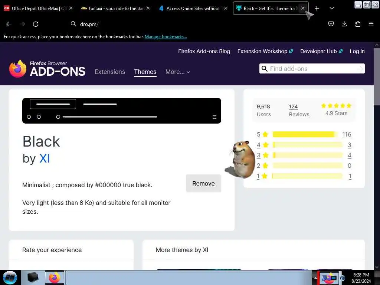This screenshot has width=380, height=285.
Task: Open the Firefox hamburger menu
Action: click(x=371, y=24)
